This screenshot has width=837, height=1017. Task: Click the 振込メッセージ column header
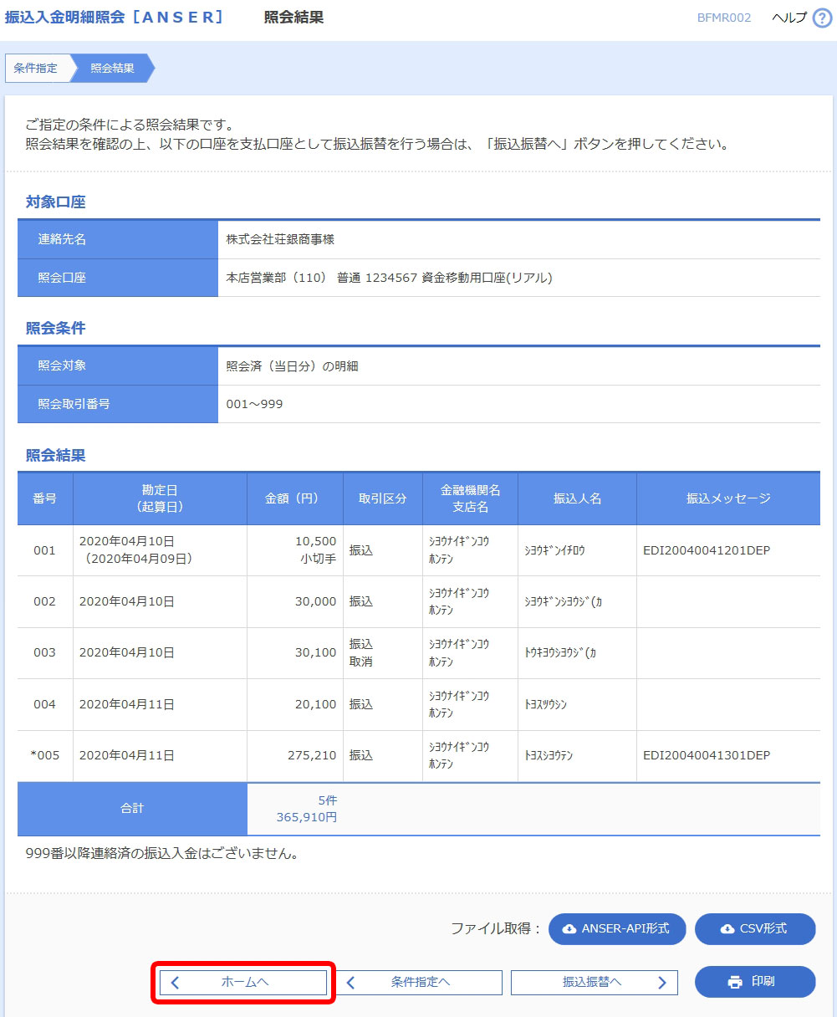[728, 498]
